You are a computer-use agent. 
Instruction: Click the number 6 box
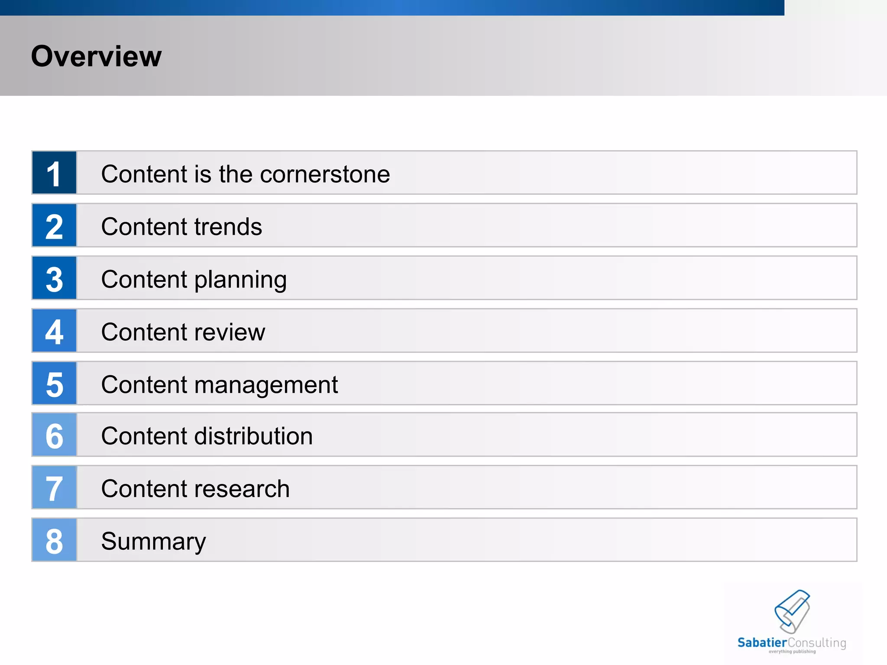[54, 435]
